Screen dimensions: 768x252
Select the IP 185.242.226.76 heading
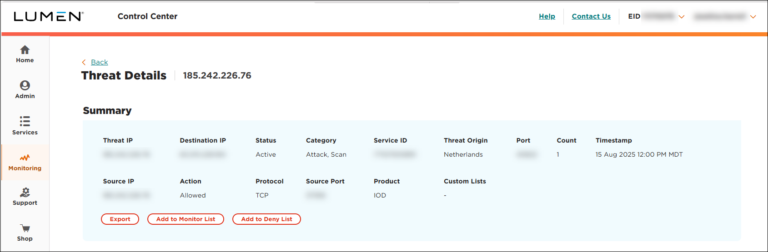coord(217,75)
